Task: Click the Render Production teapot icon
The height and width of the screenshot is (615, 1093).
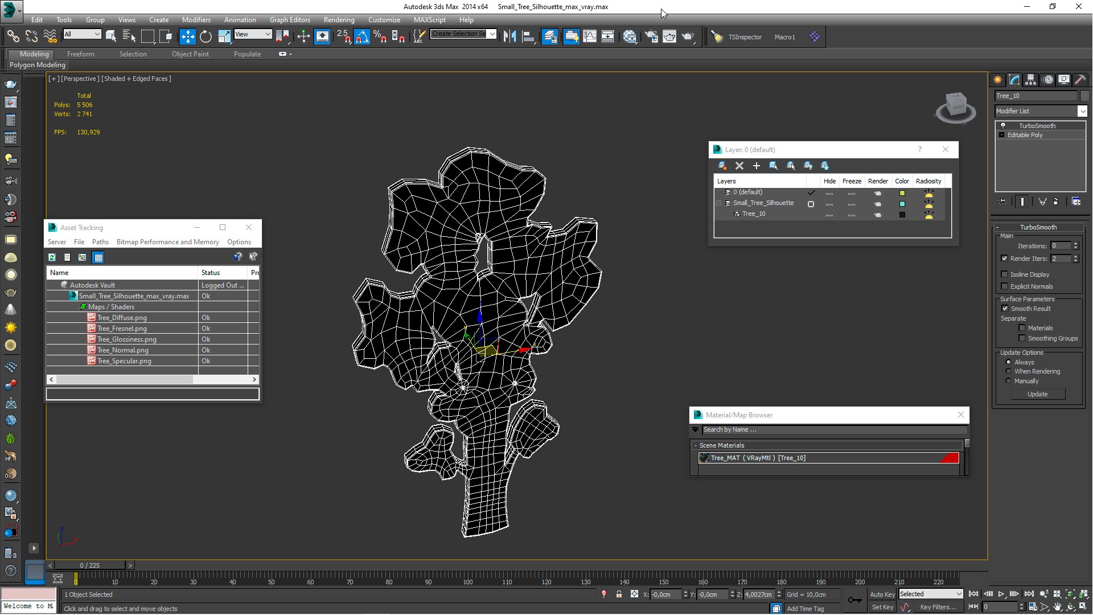Action: tap(688, 36)
